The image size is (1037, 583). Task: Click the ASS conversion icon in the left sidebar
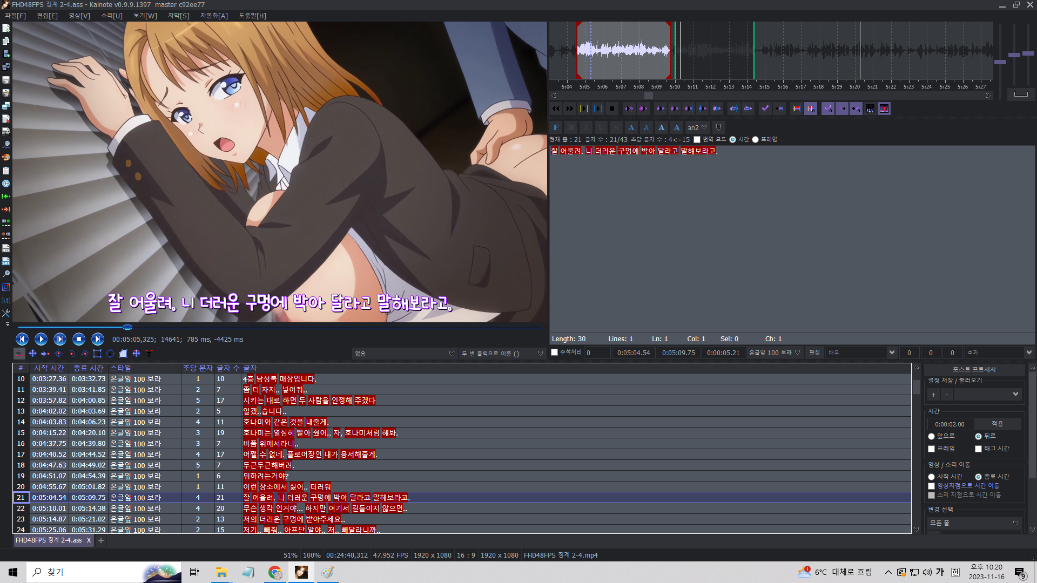[6, 248]
